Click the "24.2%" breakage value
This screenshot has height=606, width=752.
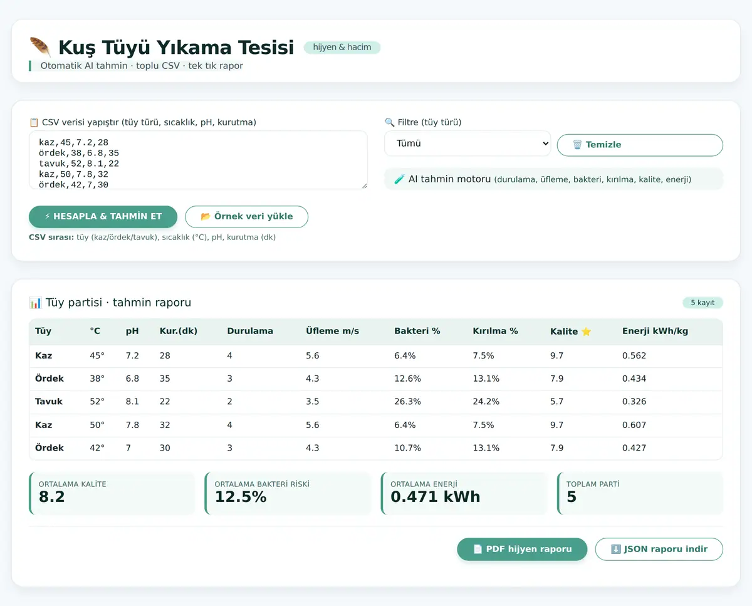[x=486, y=402]
